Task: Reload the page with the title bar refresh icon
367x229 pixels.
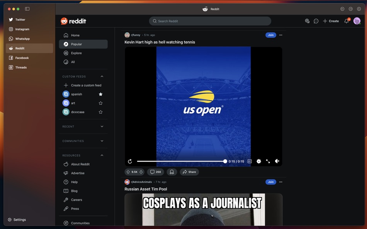Action: pos(359,9)
